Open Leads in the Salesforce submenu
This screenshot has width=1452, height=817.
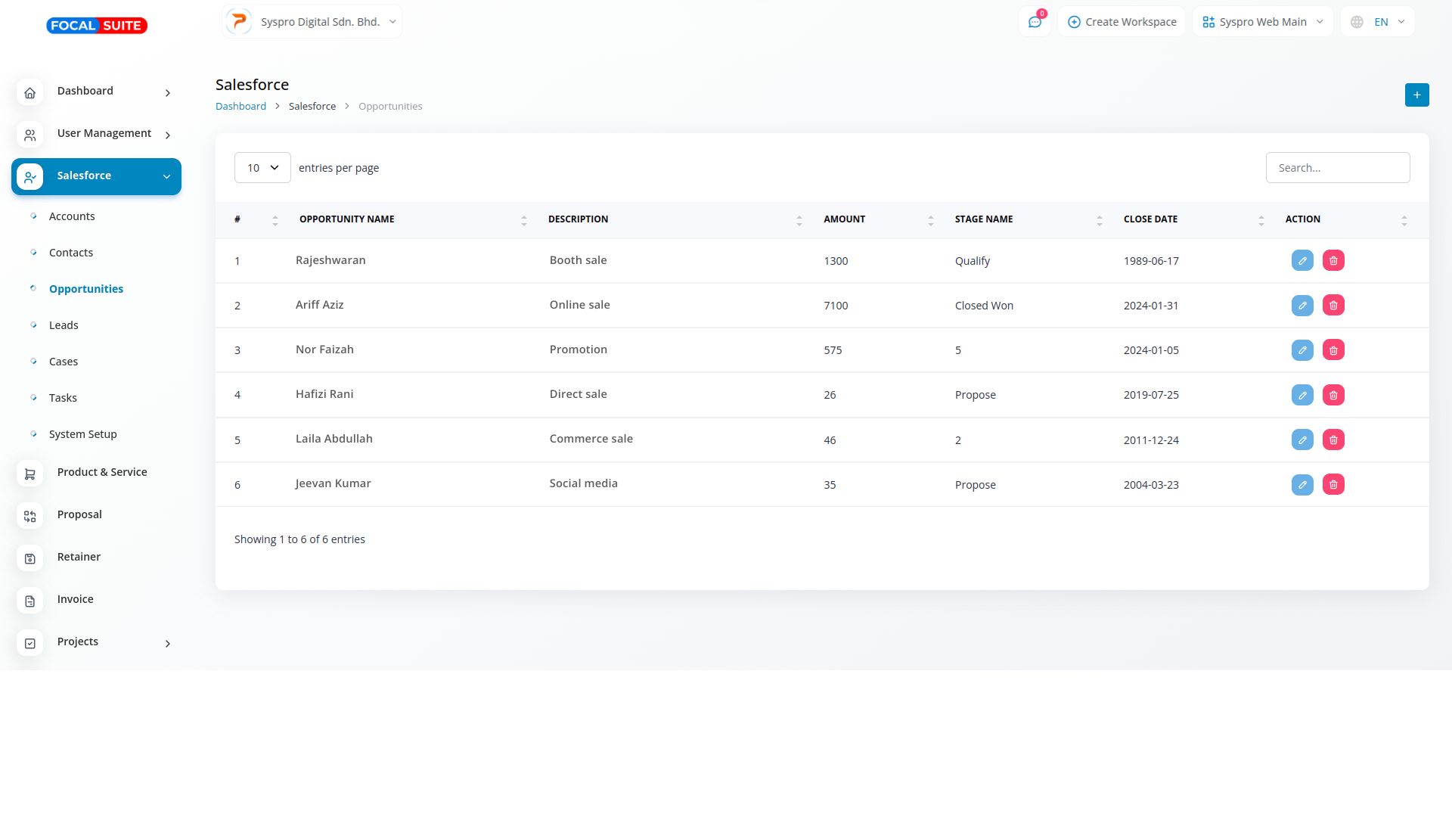click(x=64, y=325)
